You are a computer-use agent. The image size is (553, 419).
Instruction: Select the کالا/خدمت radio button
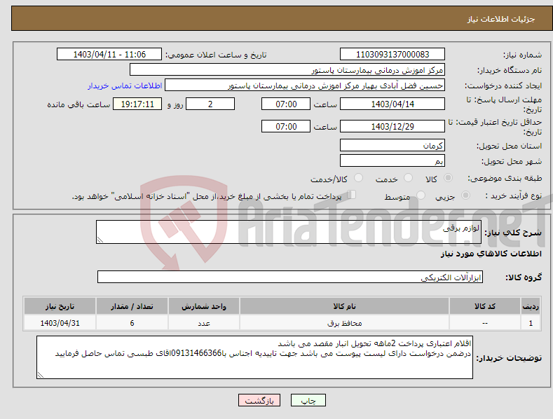[358, 178]
